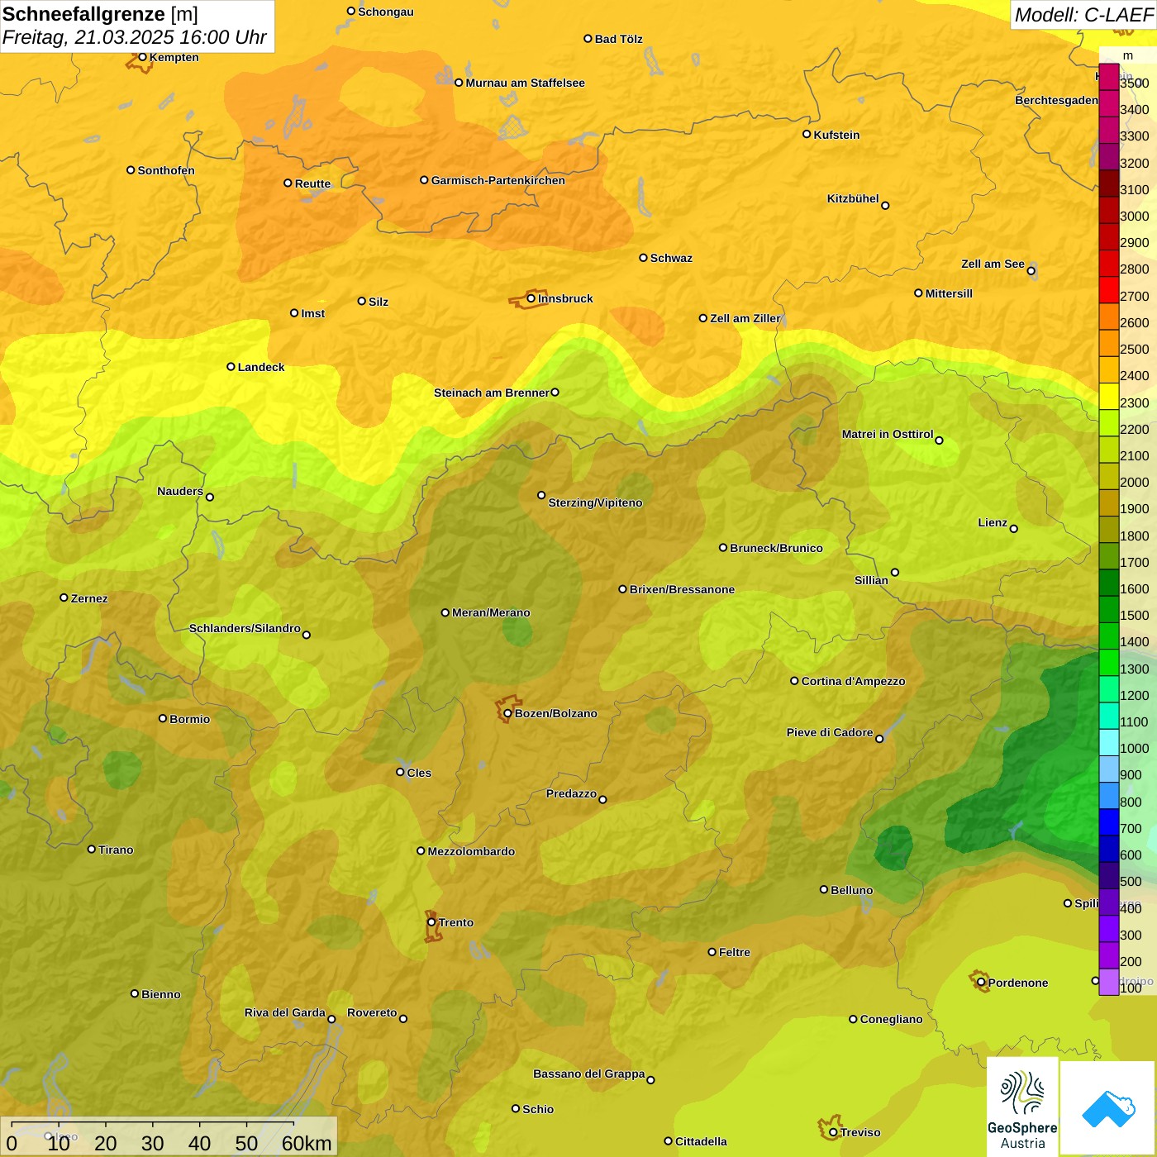
Task: Click the blue cloud logo icon
Action: [1108, 1109]
